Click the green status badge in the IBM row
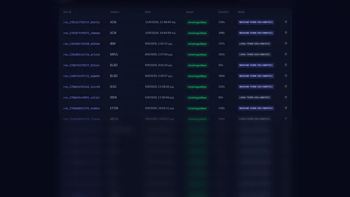Viewport: 350px width, 197px height. coord(197,44)
